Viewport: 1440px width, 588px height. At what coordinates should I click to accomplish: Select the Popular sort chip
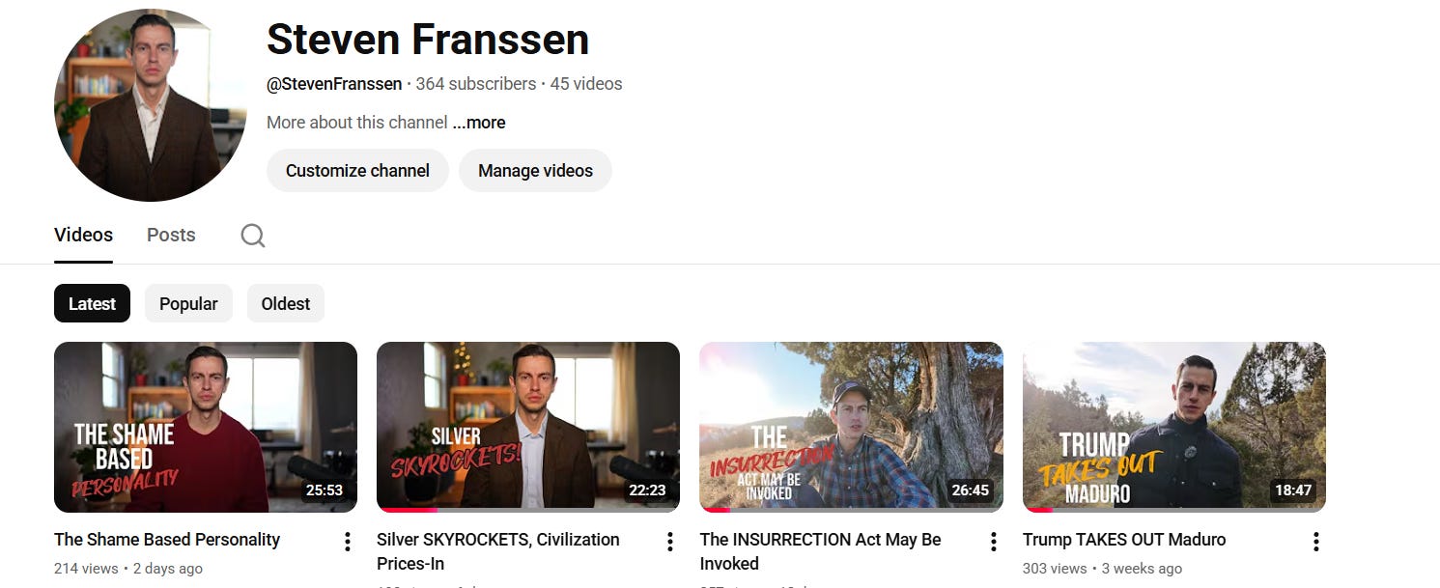(x=188, y=303)
